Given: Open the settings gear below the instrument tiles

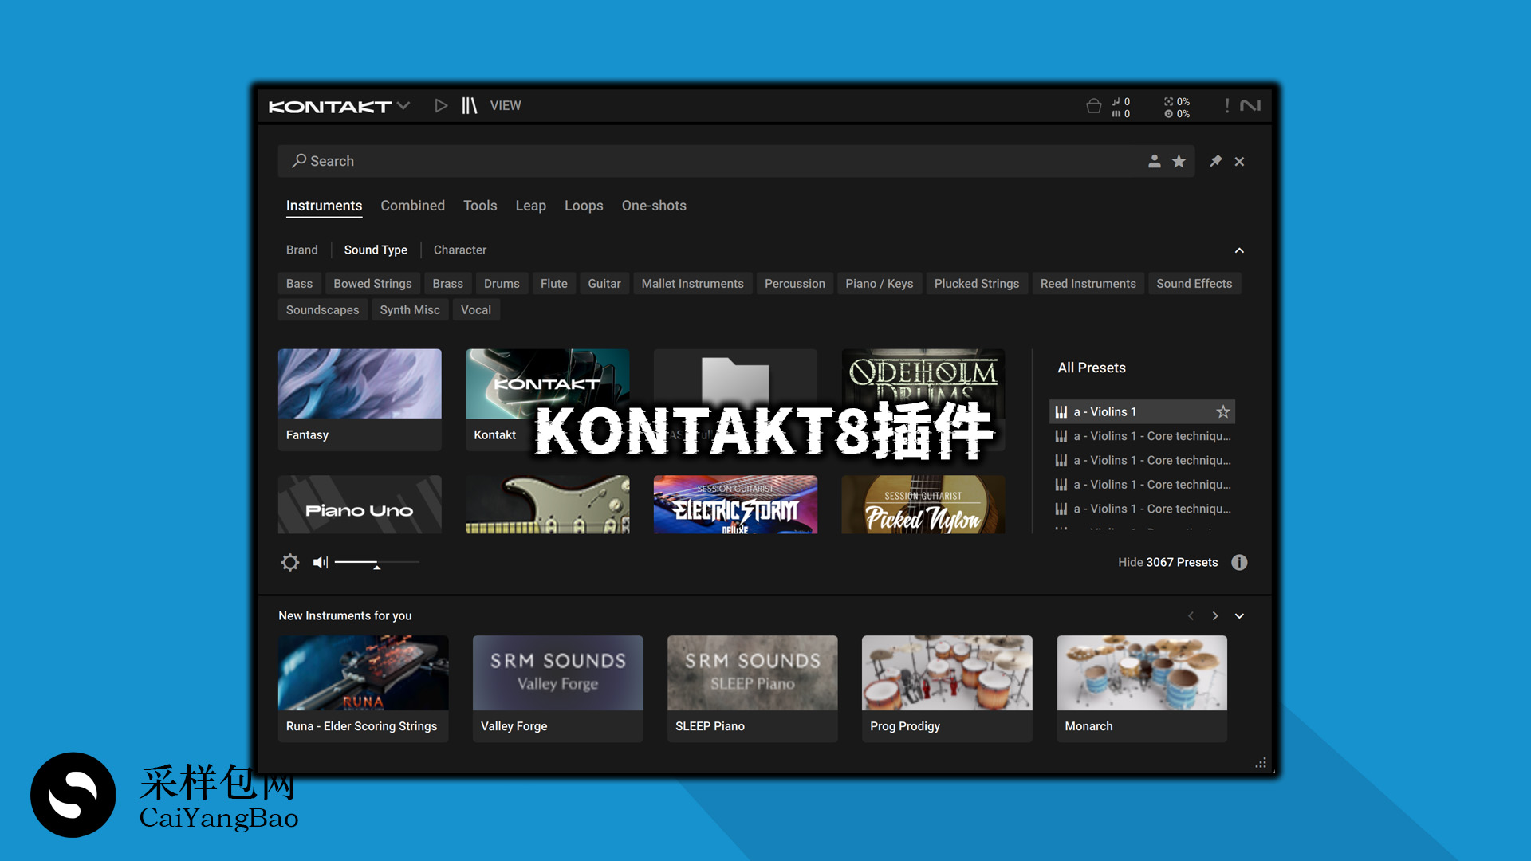Looking at the screenshot, I should coord(289,562).
